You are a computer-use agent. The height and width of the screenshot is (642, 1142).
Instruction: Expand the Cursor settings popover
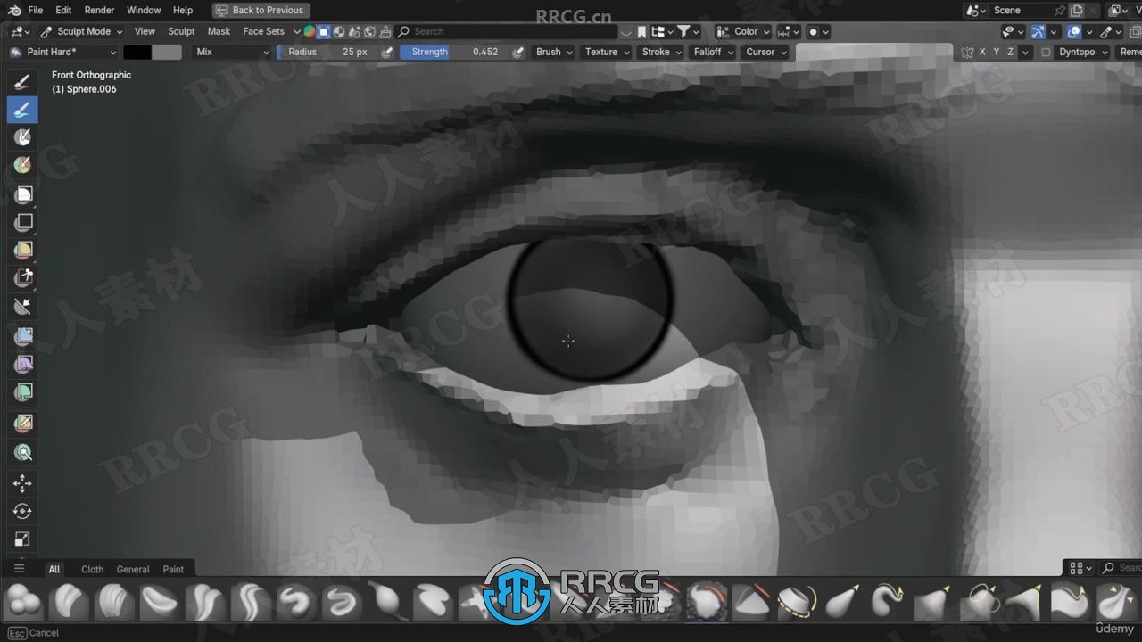coord(765,52)
